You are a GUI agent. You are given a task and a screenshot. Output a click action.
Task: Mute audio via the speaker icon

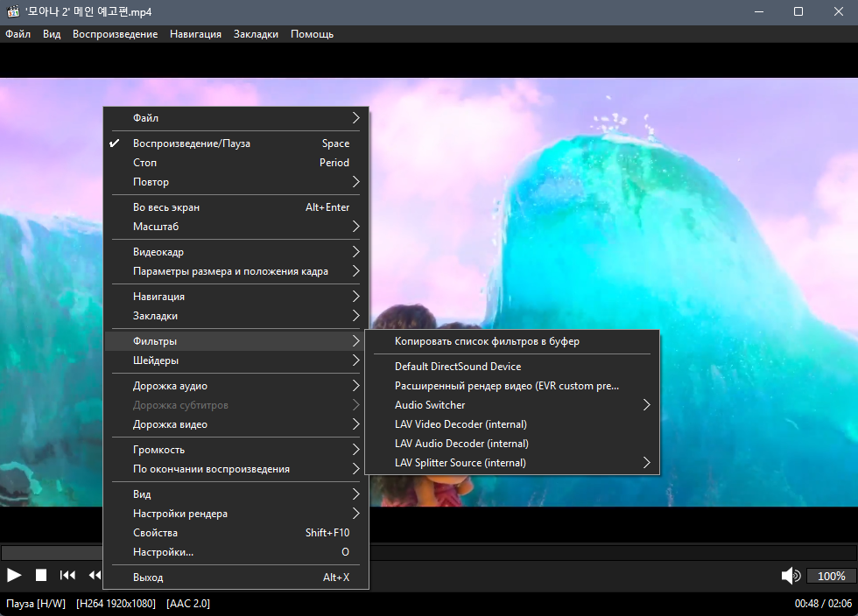(791, 576)
